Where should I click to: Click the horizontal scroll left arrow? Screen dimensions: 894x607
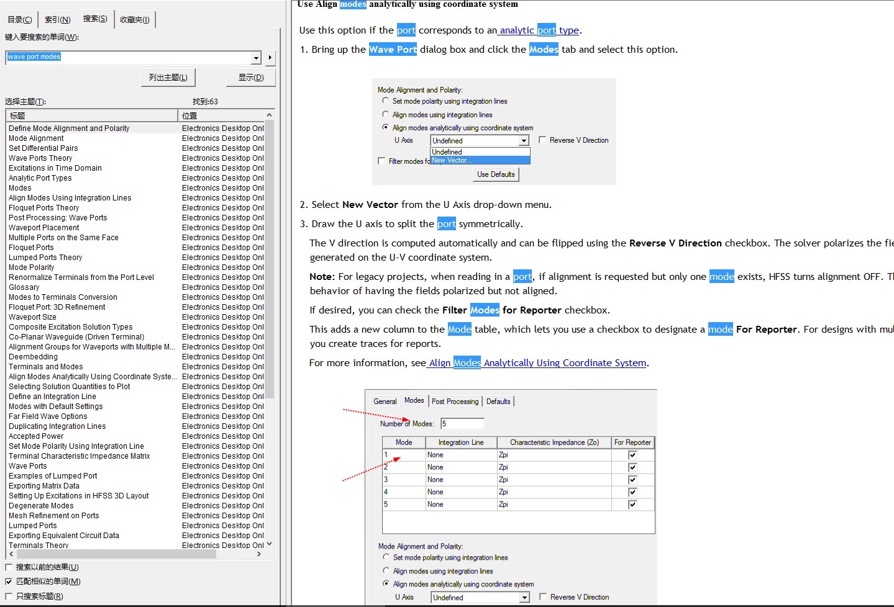[11, 554]
